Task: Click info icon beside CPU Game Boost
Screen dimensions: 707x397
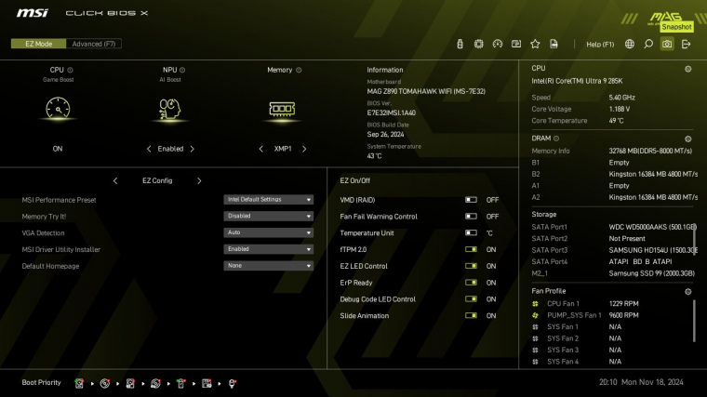Action: pos(70,70)
